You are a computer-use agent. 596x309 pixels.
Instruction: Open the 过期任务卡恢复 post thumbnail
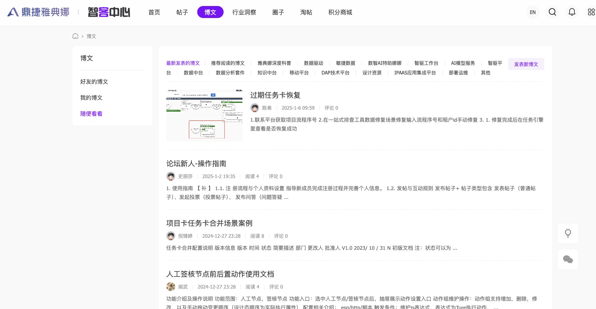[204, 115]
